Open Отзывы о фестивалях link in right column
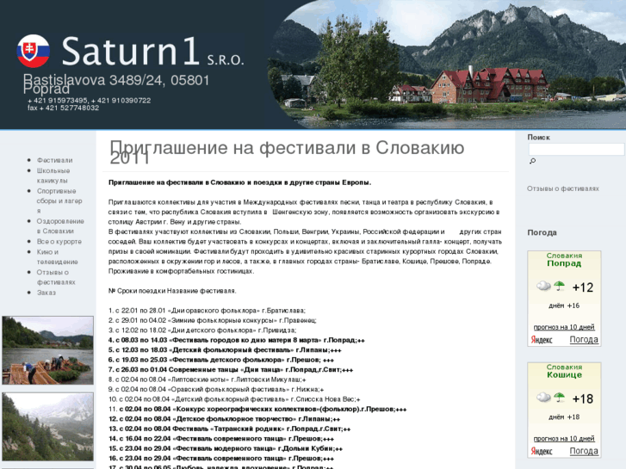626x469 pixels. [x=563, y=188]
